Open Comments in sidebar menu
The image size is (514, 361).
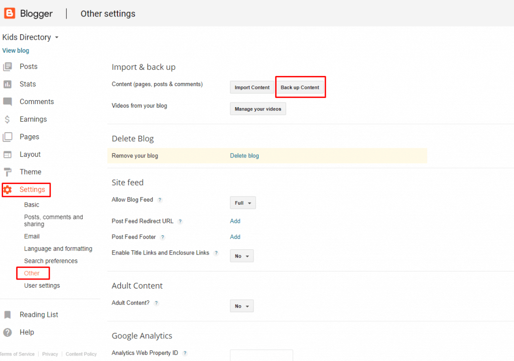pyautogui.click(x=37, y=102)
